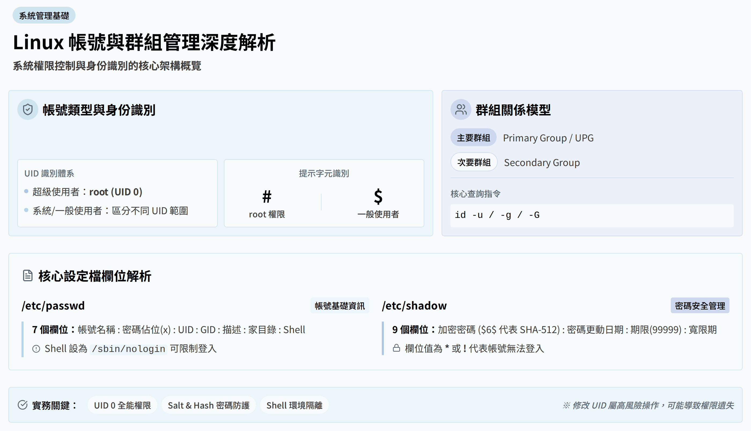
Task: Click the 系統管理基礎 category tag
Action: [x=44, y=15]
